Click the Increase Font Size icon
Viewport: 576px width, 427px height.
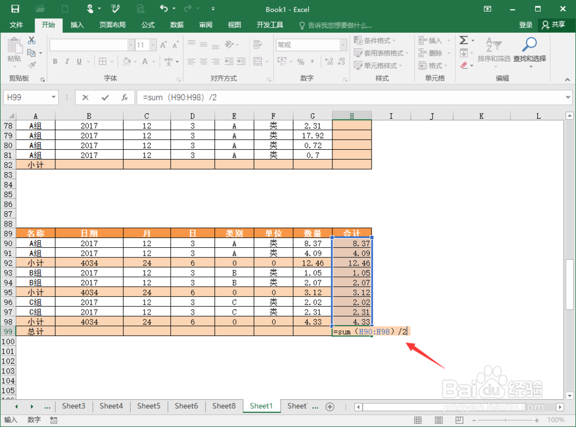[163, 45]
